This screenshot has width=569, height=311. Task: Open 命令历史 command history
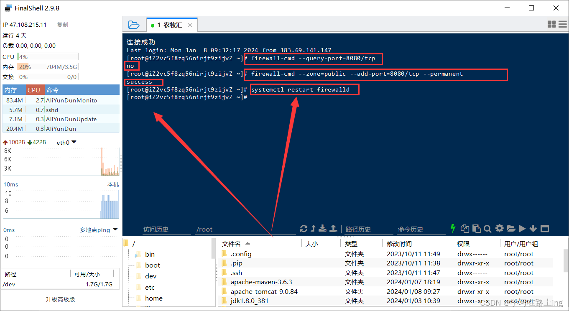click(421, 229)
